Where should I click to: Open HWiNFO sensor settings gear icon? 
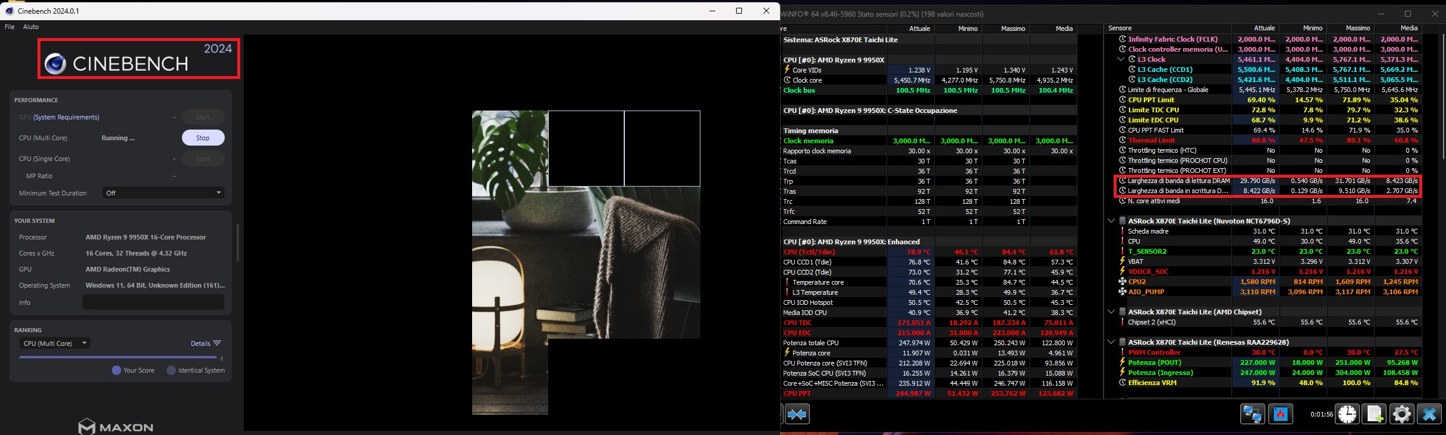pos(1402,414)
